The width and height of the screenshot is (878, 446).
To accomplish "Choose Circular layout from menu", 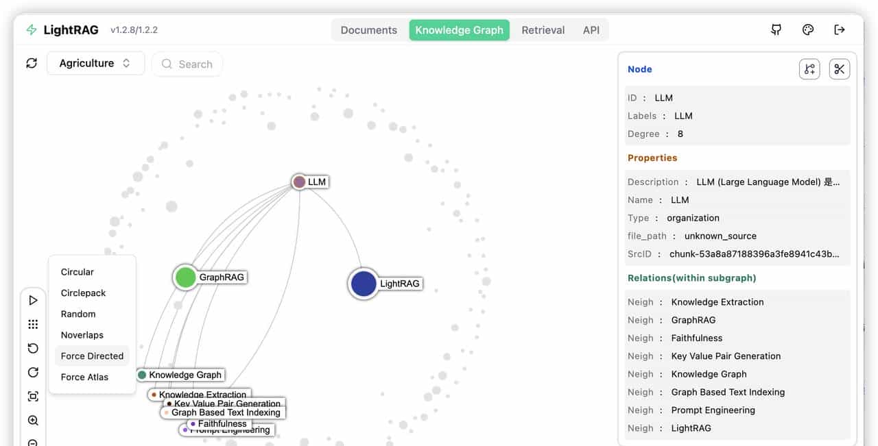I will [78, 272].
